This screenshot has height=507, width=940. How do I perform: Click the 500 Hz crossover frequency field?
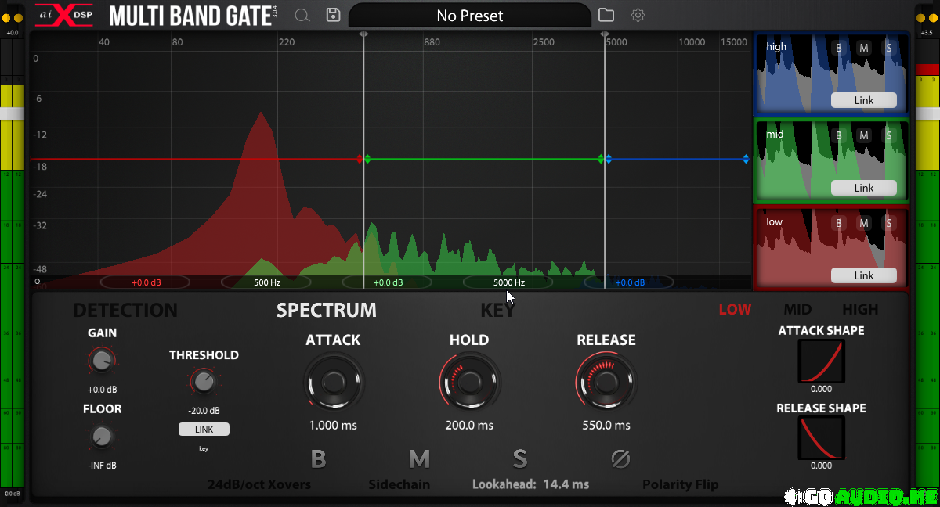(x=267, y=282)
